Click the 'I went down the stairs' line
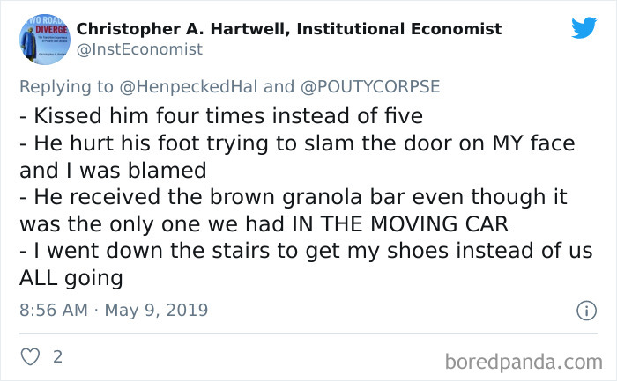Screen dimensions: 617x381 coord(305,252)
